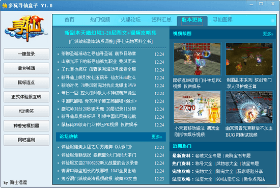Open the 套装大全专题 link
The image size is (280, 188).
click(x=208, y=156)
